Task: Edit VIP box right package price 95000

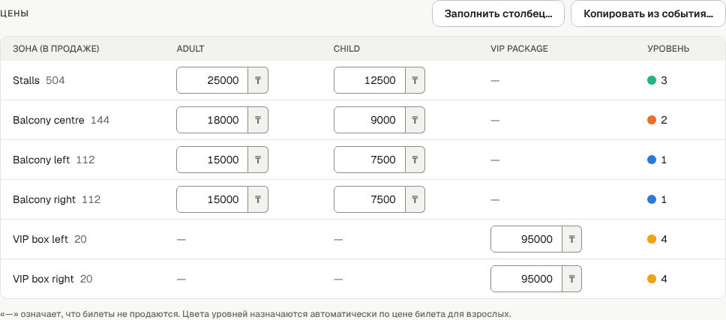Action: tap(526, 280)
